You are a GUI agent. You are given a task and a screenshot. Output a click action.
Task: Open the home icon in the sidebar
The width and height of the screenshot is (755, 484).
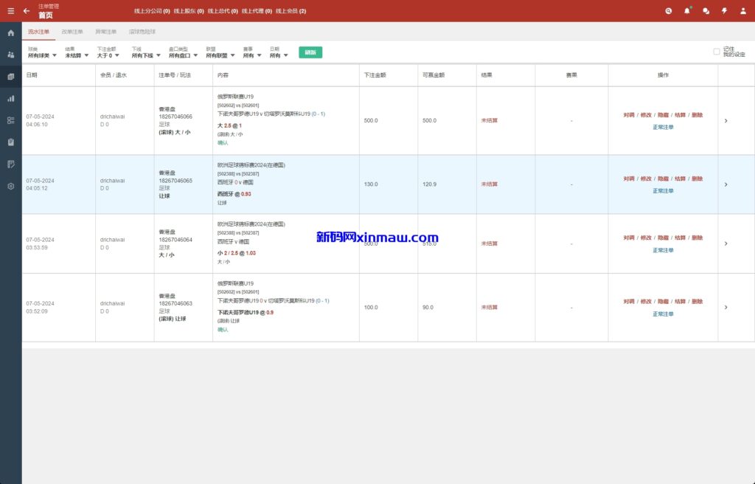click(x=10, y=33)
